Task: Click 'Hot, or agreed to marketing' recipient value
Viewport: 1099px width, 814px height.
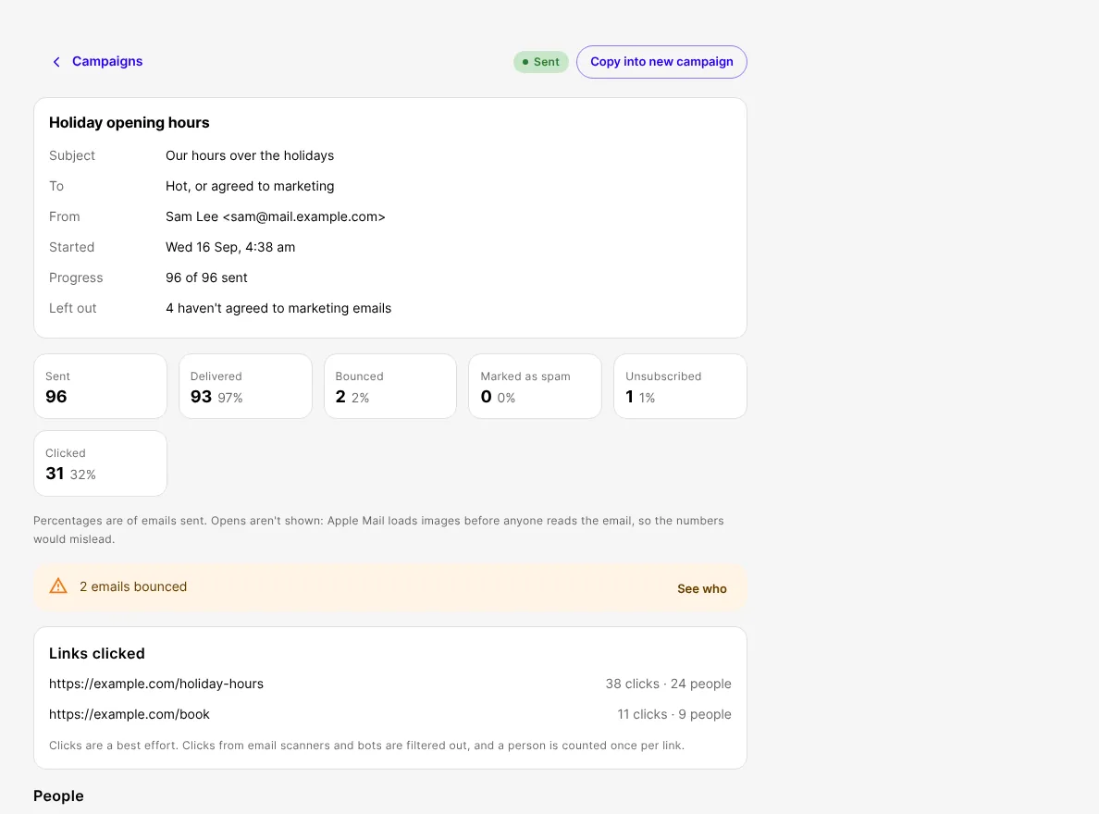Action: point(250,187)
